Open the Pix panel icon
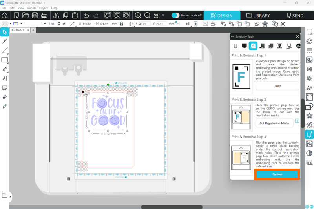Image resolution: width=314 pixels, height=209 pixels. pyautogui.click(x=309, y=144)
